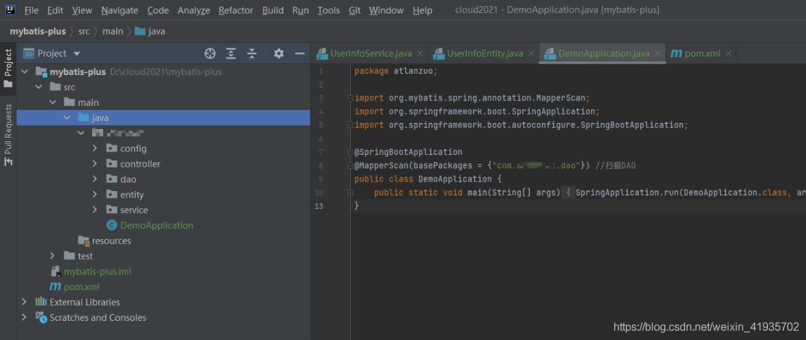Expand the test folder
Viewport: 806px width, 340px height.
click(53, 256)
